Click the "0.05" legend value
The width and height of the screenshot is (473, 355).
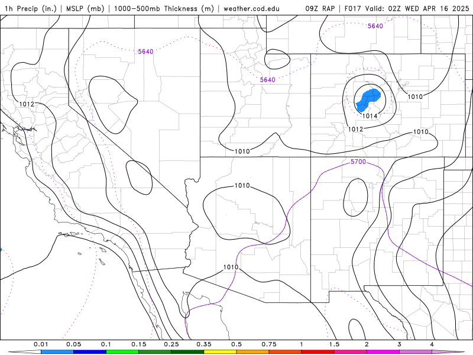pos(73,344)
